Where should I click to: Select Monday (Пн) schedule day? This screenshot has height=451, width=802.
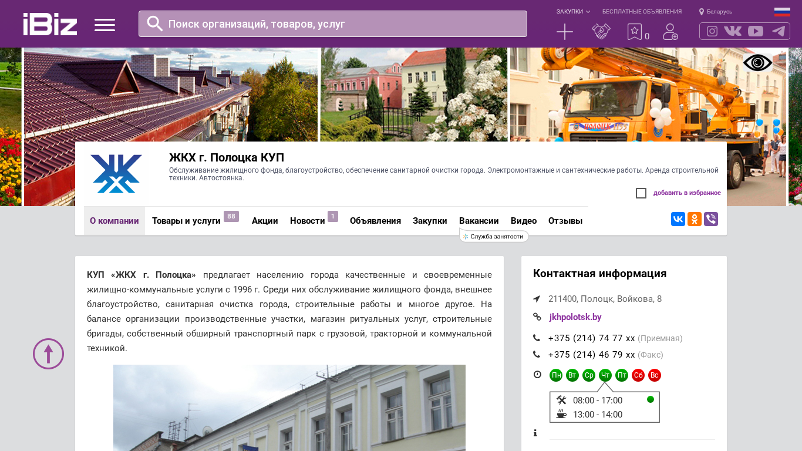556,375
